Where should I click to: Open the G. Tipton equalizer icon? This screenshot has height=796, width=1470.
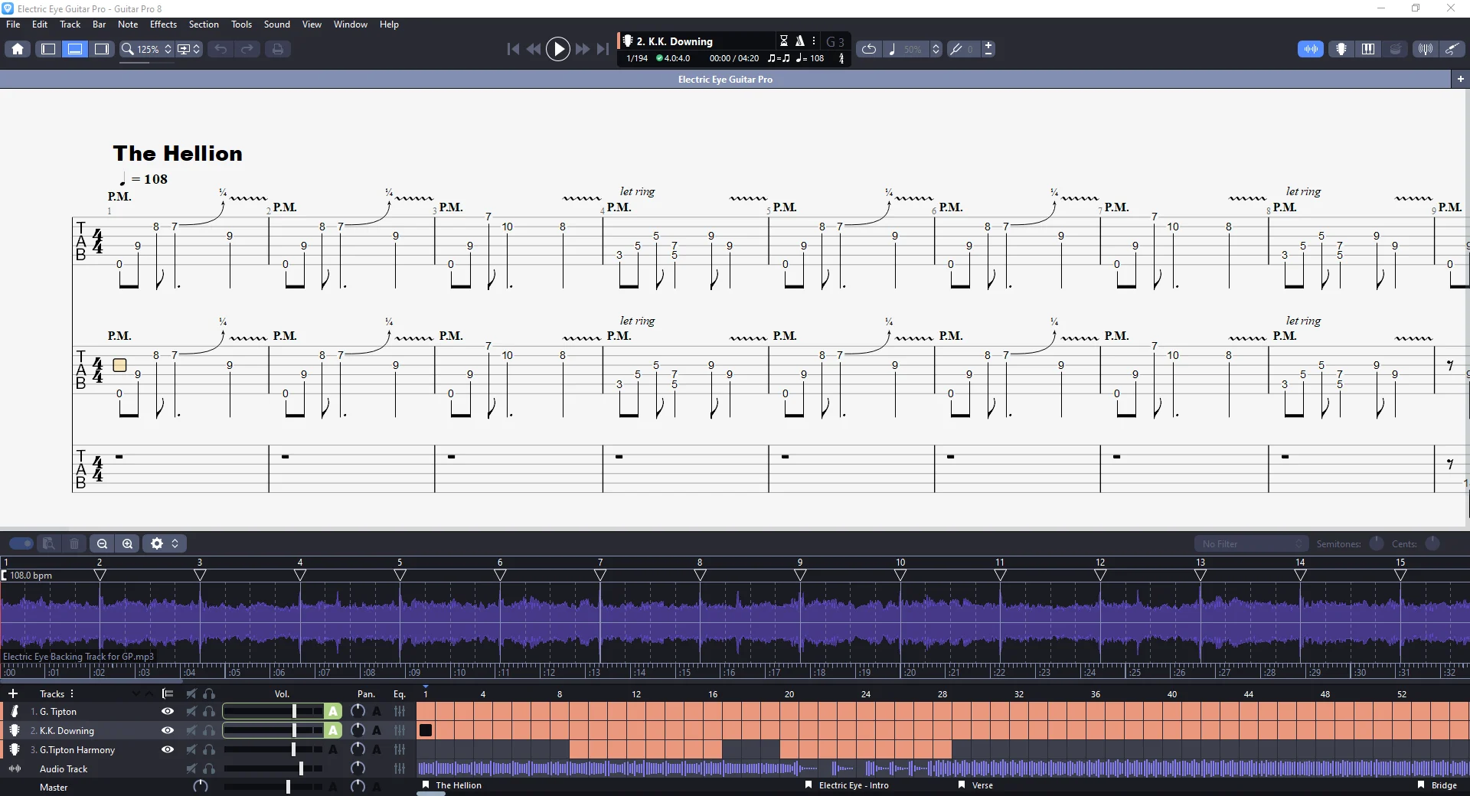(x=400, y=711)
